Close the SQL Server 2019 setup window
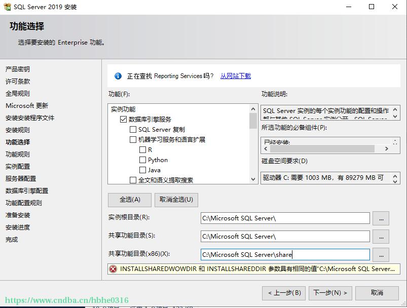The image size is (407, 308). coord(394,7)
